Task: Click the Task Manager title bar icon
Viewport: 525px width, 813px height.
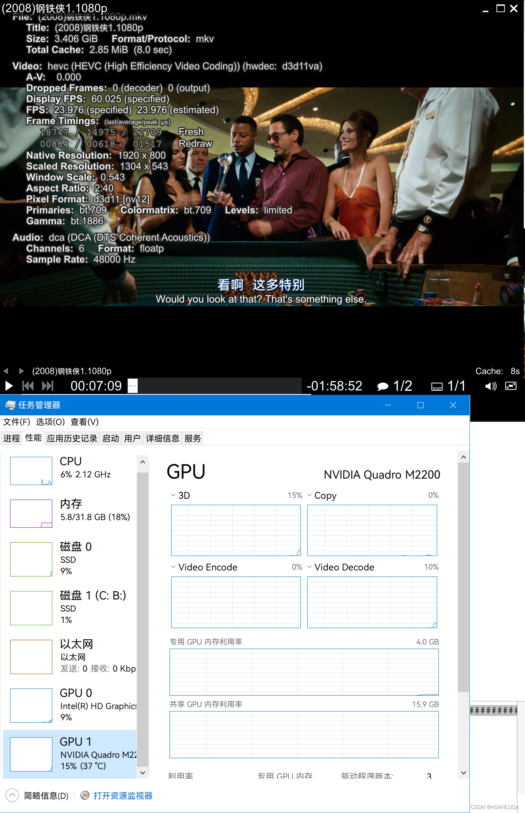Action: coord(10,405)
